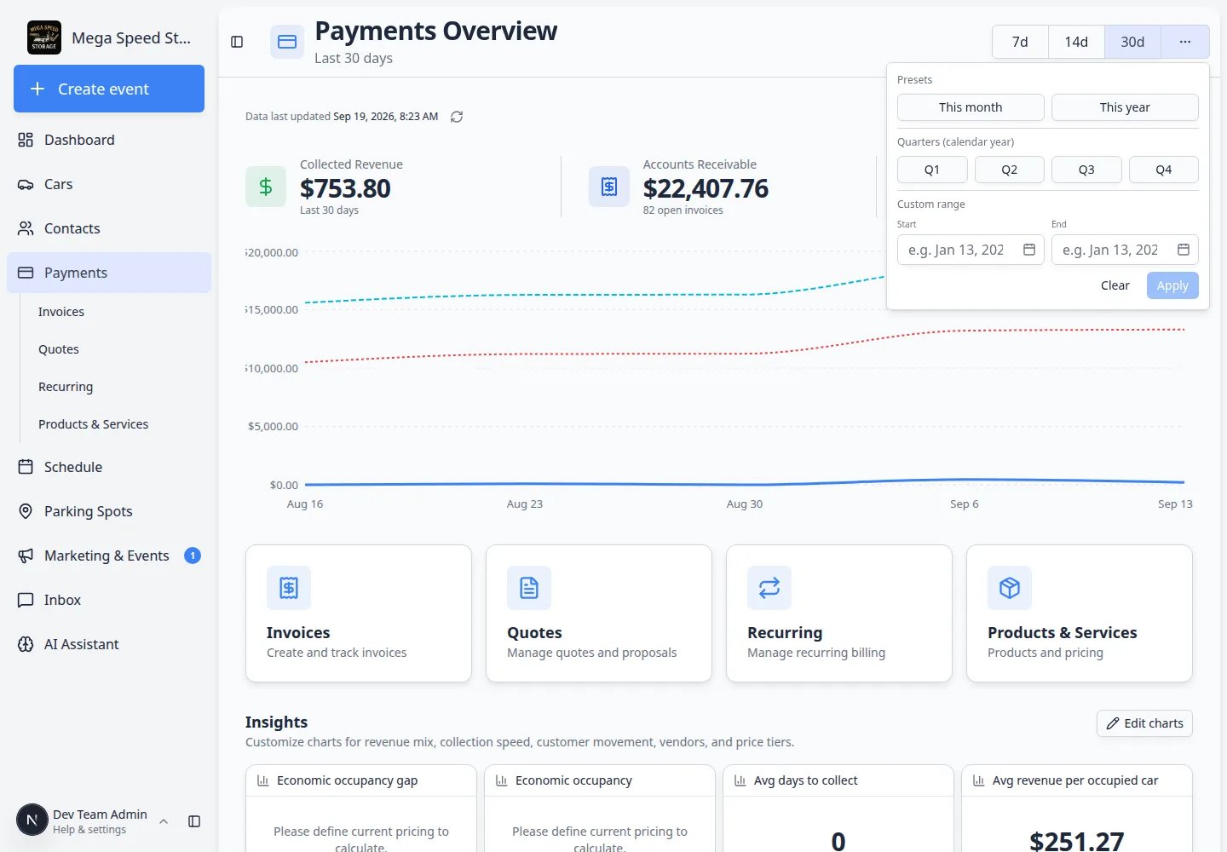
Task: Open the calendar picker in the Start field
Action: 1029,250
